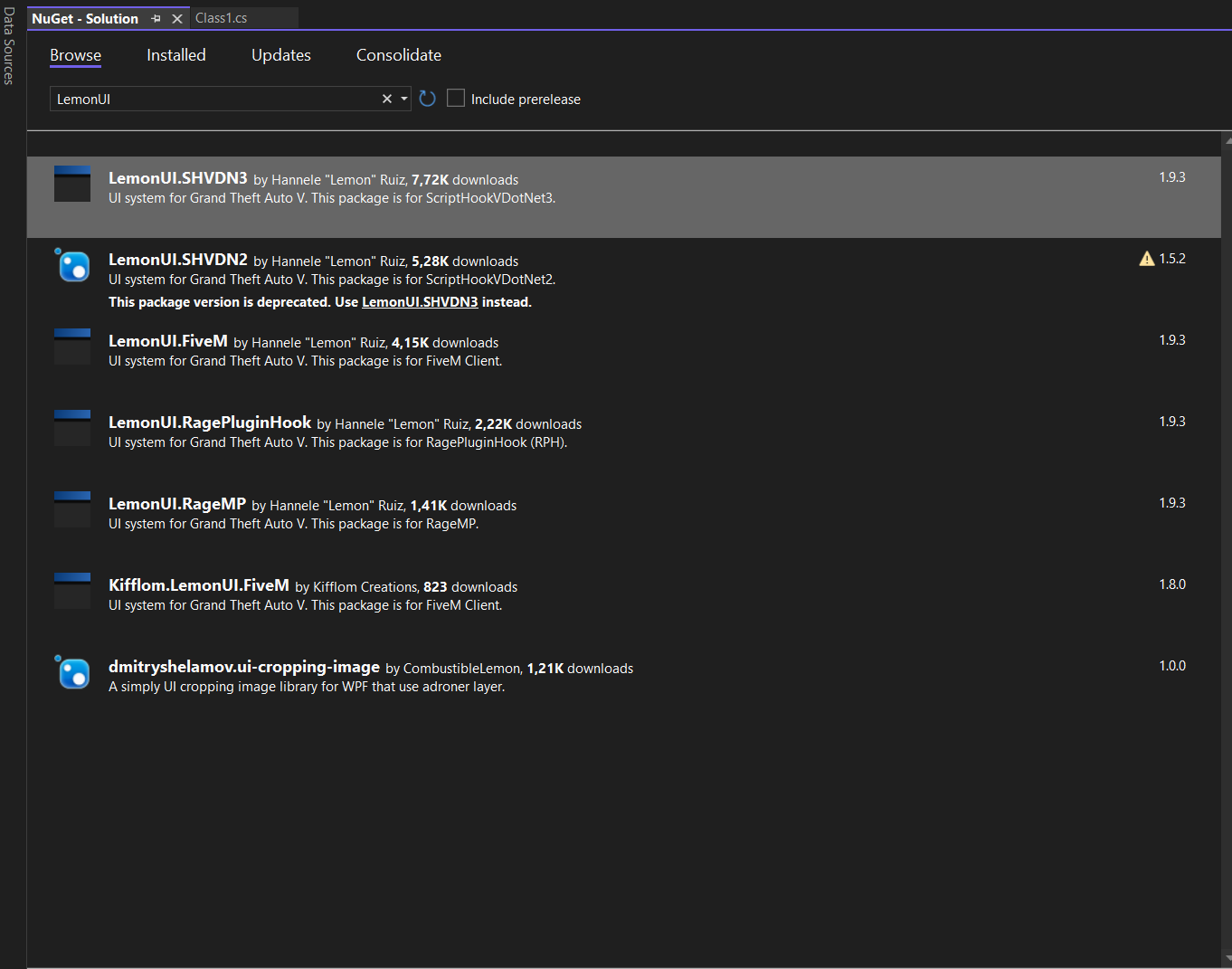
Task: Select the LemonUI.RagePluginHook package icon
Action: tap(72, 428)
